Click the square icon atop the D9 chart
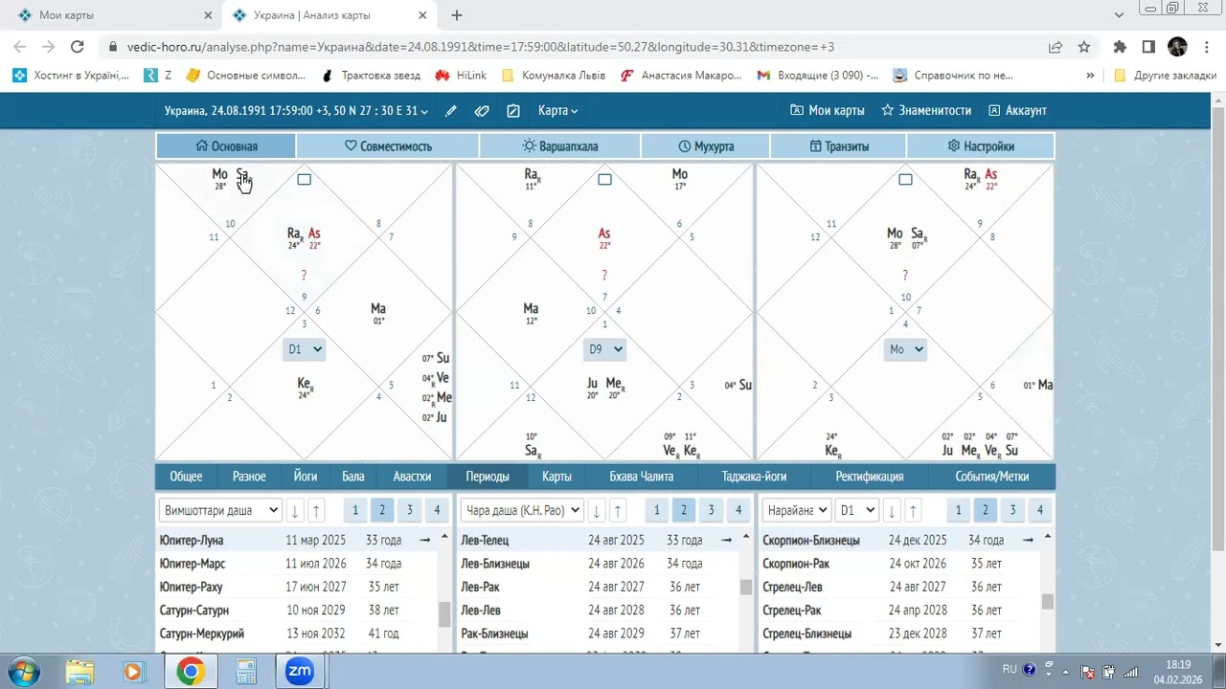The width and height of the screenshot is (1226, 689). 604,179
